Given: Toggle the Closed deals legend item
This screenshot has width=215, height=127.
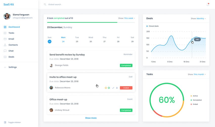Looking at the screenshot, I should tap(153, 26).
